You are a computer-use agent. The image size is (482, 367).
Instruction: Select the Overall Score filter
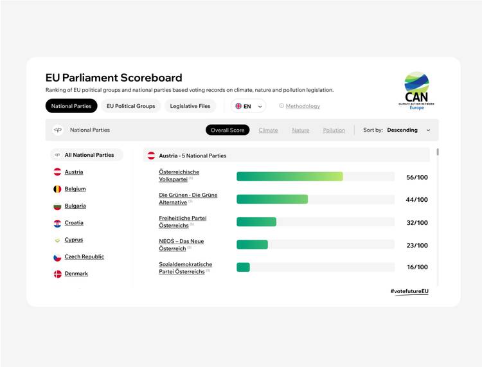point(228,130)
